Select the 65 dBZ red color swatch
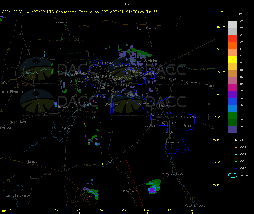Image resolution: width=254 pixels, height=214 pixels. 233,38
